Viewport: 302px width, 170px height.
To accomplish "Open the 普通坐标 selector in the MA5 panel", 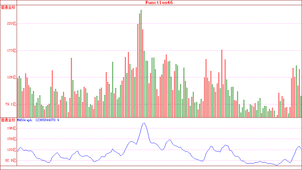I will pos(8,120).
